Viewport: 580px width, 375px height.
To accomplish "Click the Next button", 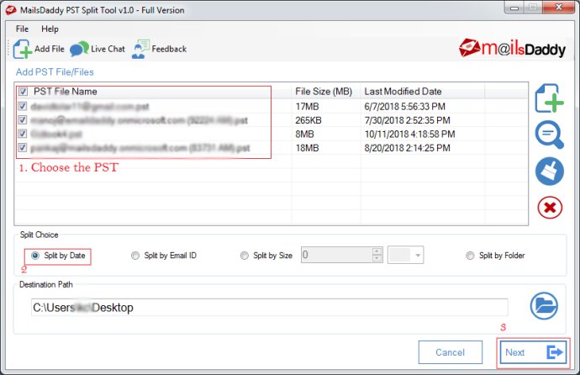I will click(x=534, y=352).
